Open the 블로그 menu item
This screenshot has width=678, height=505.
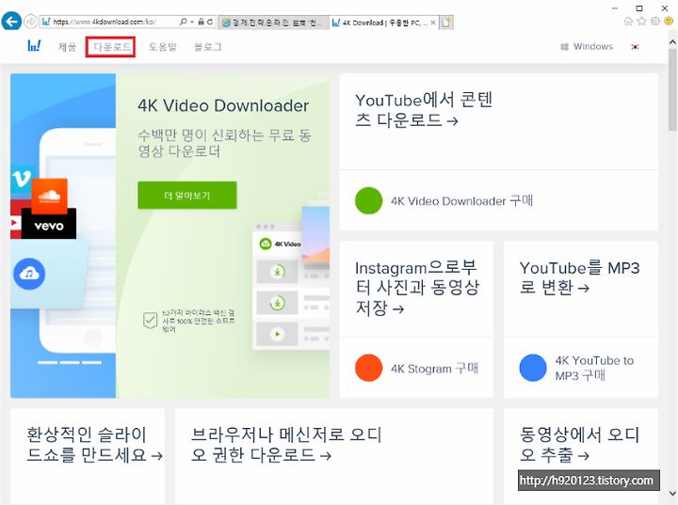[x=208, y=47]
